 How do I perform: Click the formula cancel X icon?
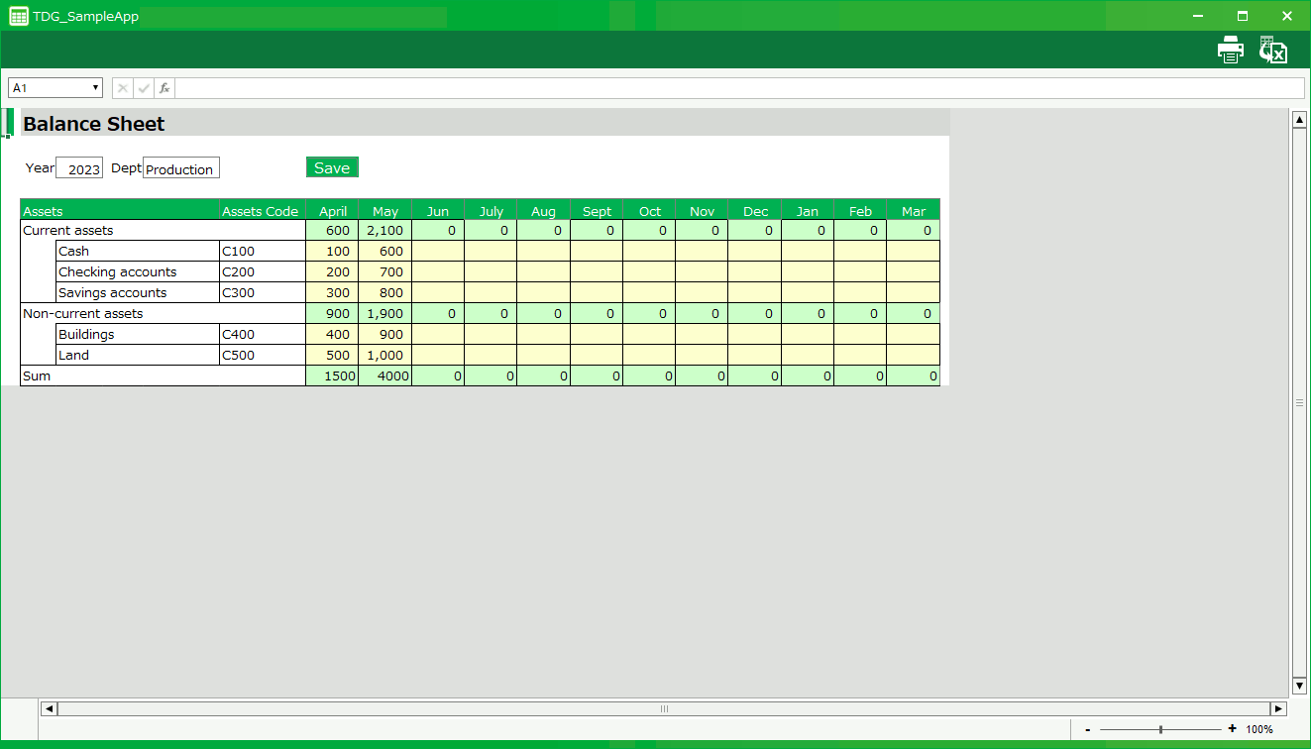[123, 88]
